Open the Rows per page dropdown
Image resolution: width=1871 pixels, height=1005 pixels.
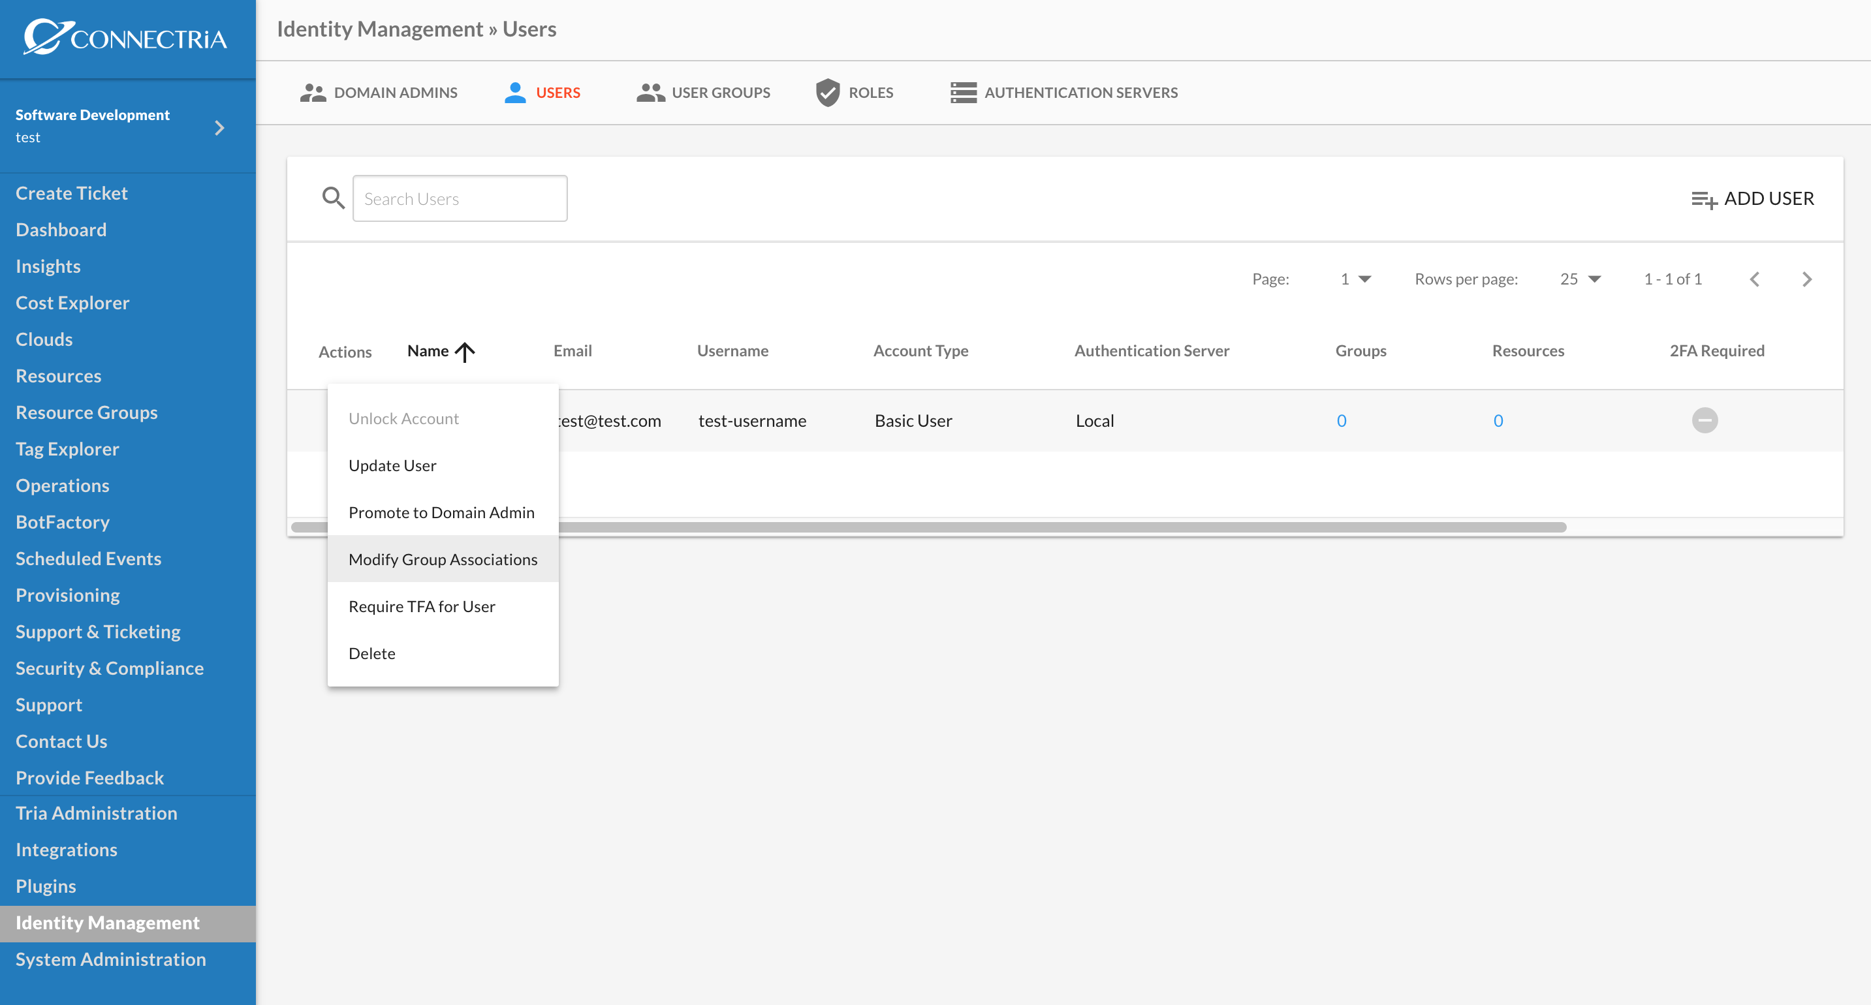[x=1580, y=279]
